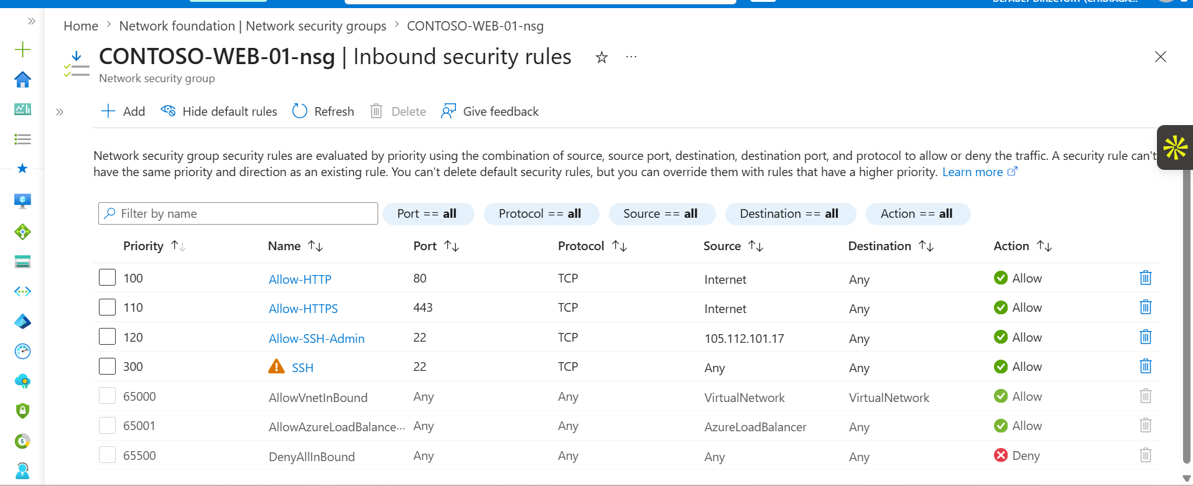This screenshot has height=486, width=1193.
Task: Open the Protocol == all filter
Action: pos(541,213)
